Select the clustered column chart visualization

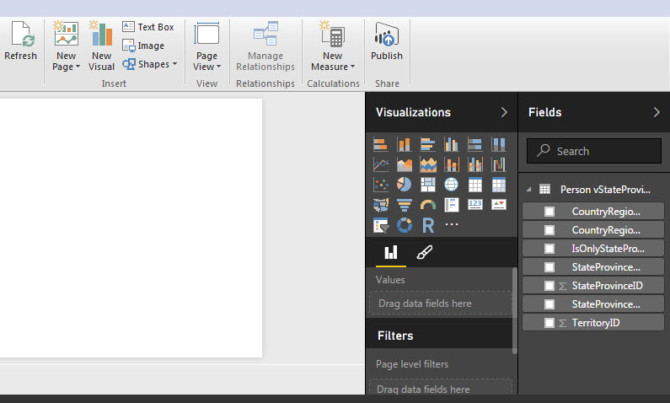[x=451, y=144]
